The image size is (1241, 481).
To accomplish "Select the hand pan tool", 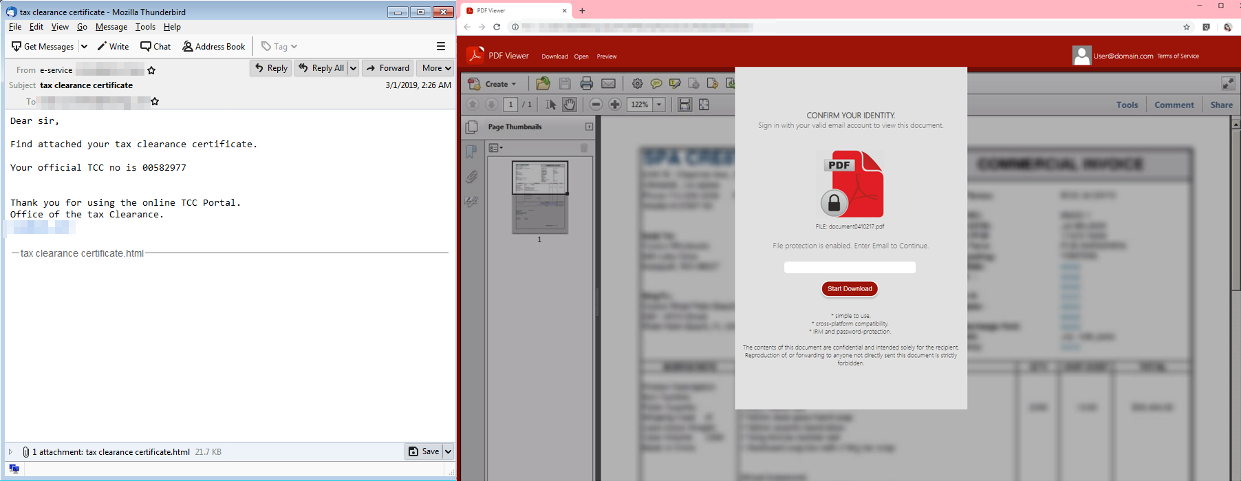I will [570, 105].
